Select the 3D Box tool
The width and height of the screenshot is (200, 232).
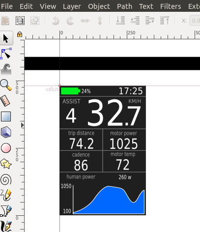(x=6, y=132)
